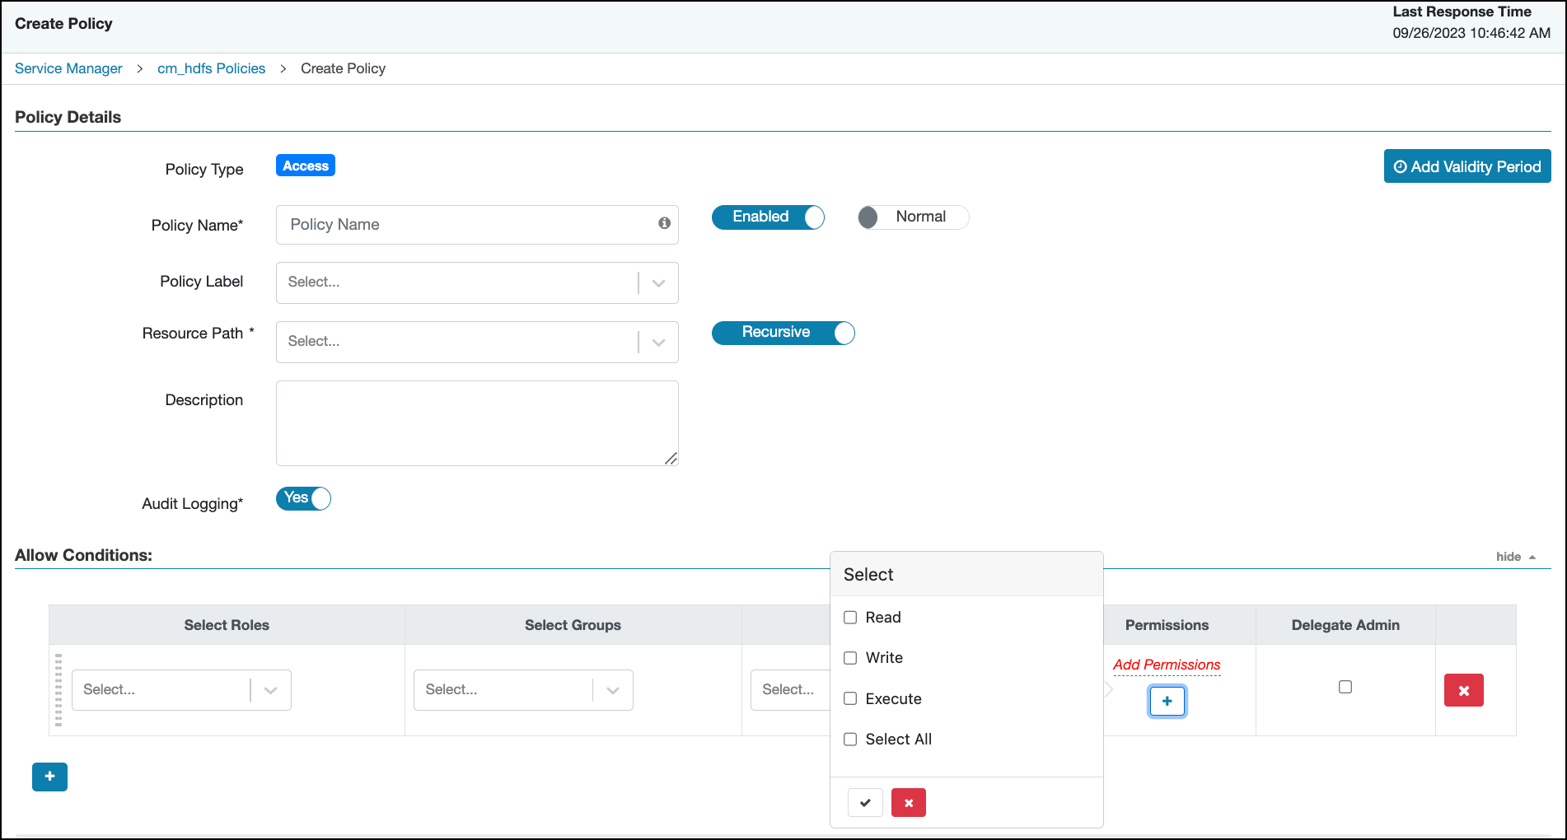Cancel the permission dialog with red X icon
This screenshot has height=840, width=1567.
pos(908,802)
